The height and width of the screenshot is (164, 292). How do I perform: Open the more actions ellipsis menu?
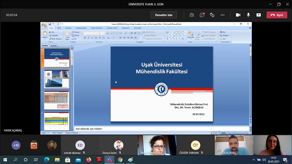[x=223, y=15]
